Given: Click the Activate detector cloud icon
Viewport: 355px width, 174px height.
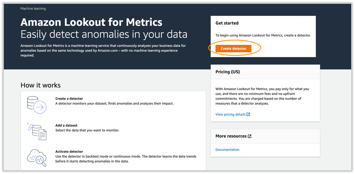Looking at the screenshot, I should click(37, 157).
